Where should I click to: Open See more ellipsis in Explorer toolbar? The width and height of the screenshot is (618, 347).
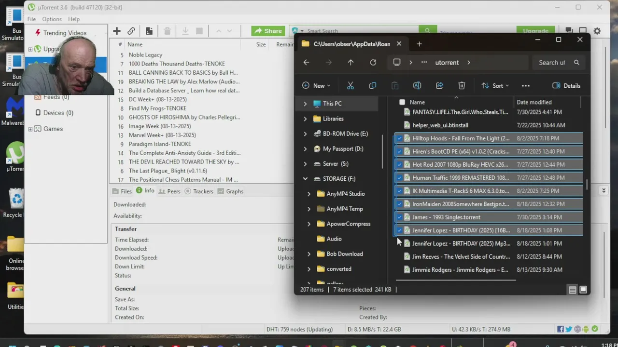(x=526, y=86)
